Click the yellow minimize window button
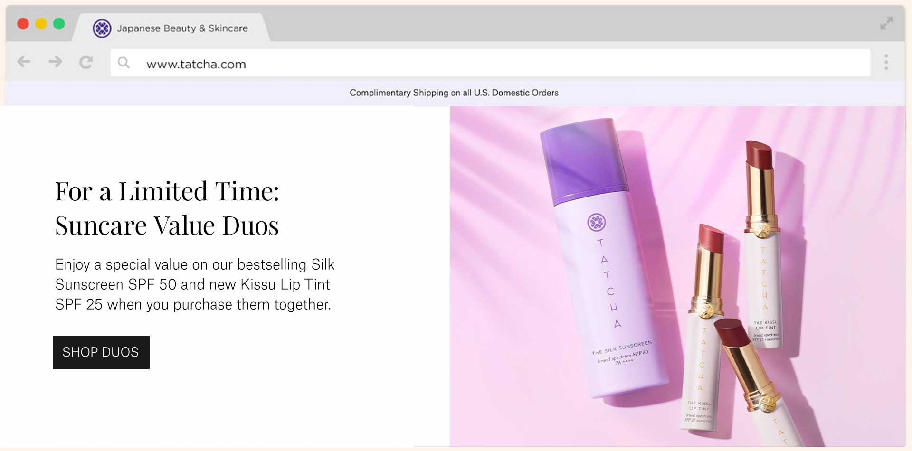Image resolution: width=912 pixels, height=451 pixels. [41, 24]
